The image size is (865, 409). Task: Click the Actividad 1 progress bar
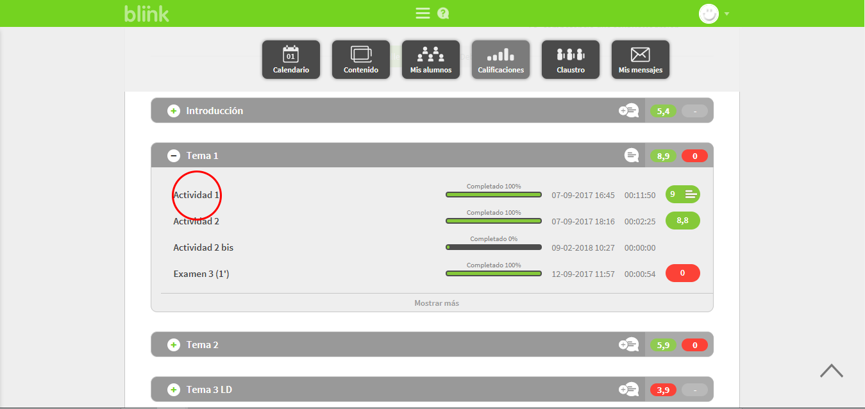click(493, 195)
